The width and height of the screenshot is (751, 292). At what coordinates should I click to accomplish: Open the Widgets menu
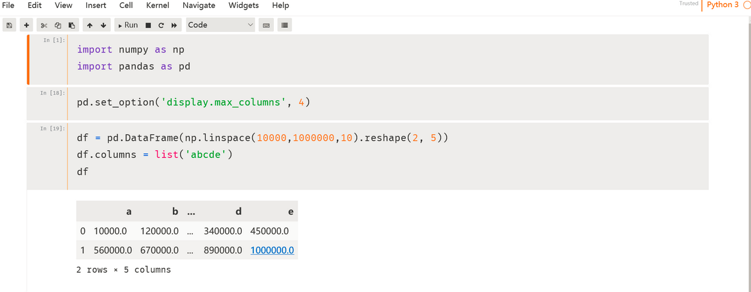click(243, 5)
